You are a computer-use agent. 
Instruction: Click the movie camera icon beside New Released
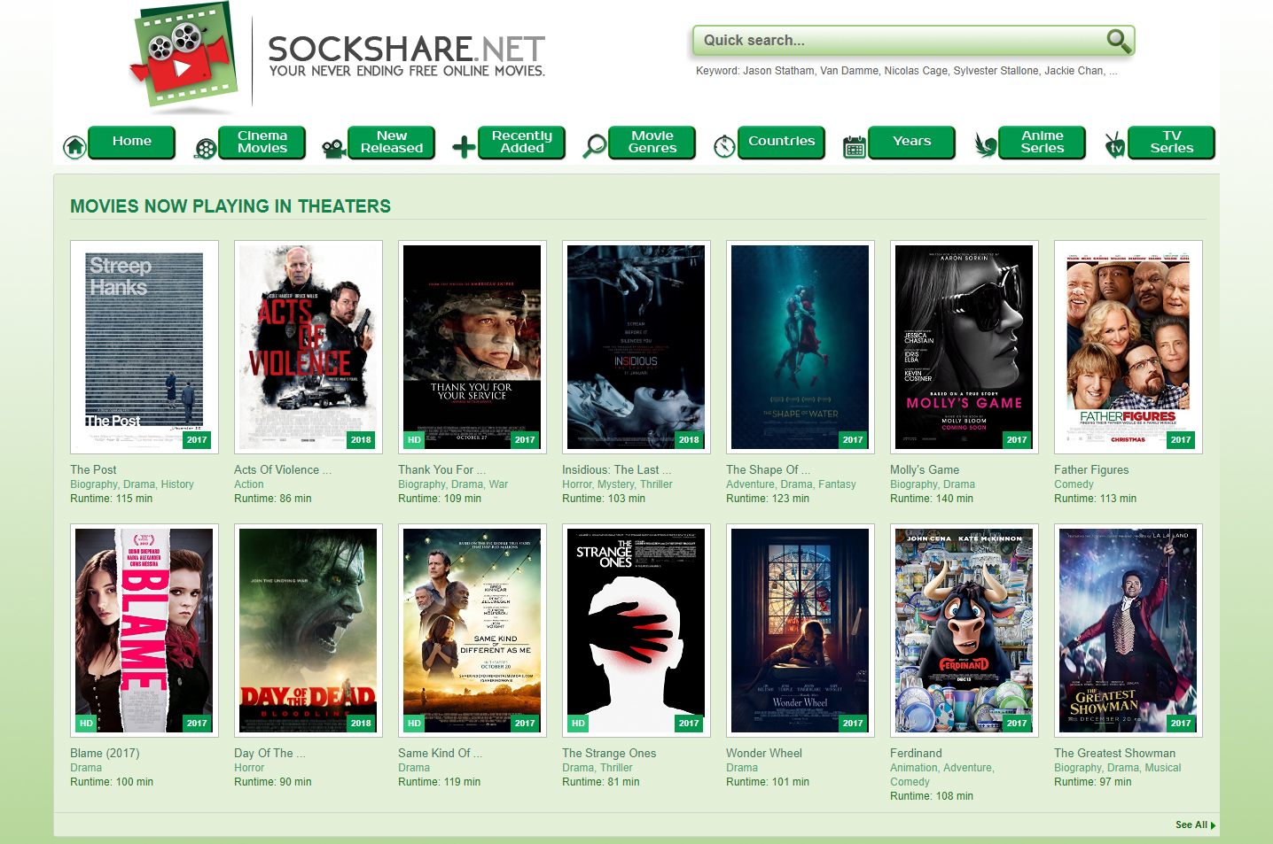[334, 146]
